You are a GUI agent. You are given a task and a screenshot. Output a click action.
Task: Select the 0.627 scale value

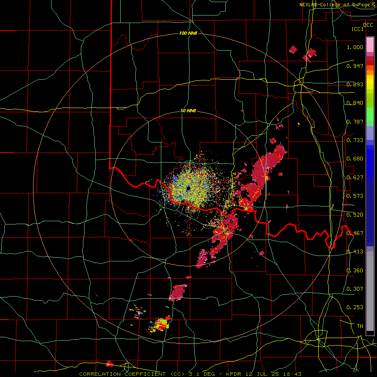355,178
